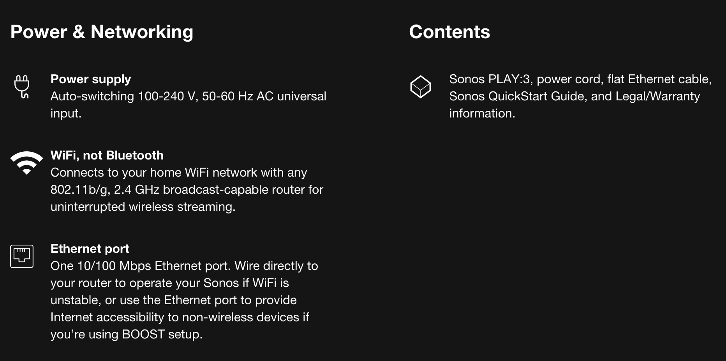Click the 'Sonos PLAY:3' text
Viewport: 726px width, 361px height.
pos(490,79)
